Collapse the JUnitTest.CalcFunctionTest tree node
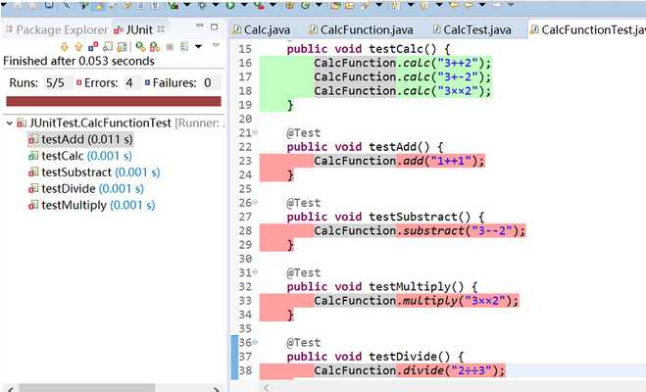646x392 pixels. 10,123
